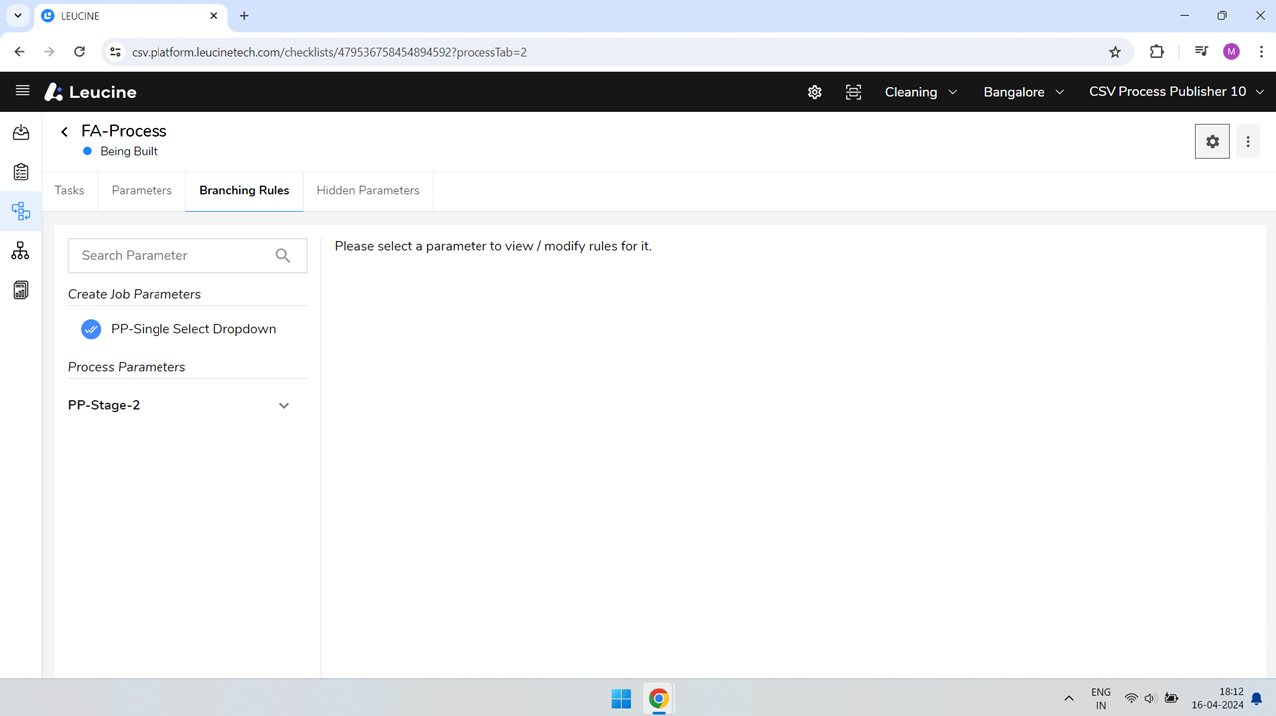The image size is (1276, 716).
Task: Close the LEUCINE browser tab
Action: [214, 16]
